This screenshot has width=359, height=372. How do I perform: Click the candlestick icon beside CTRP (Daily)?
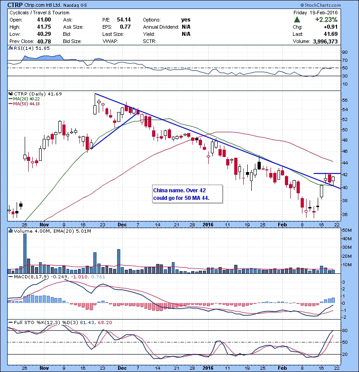(x=10, y=94)
